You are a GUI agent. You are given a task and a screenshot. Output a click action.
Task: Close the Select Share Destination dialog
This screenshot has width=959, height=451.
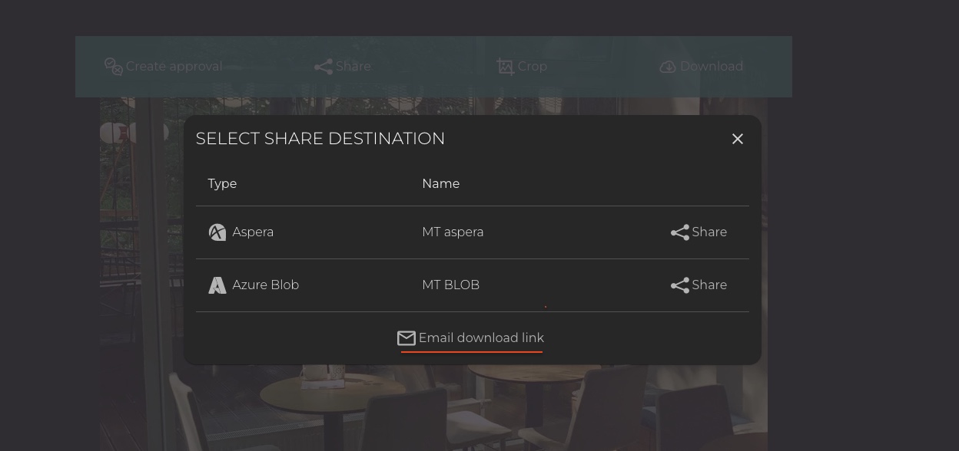[738, 139]
